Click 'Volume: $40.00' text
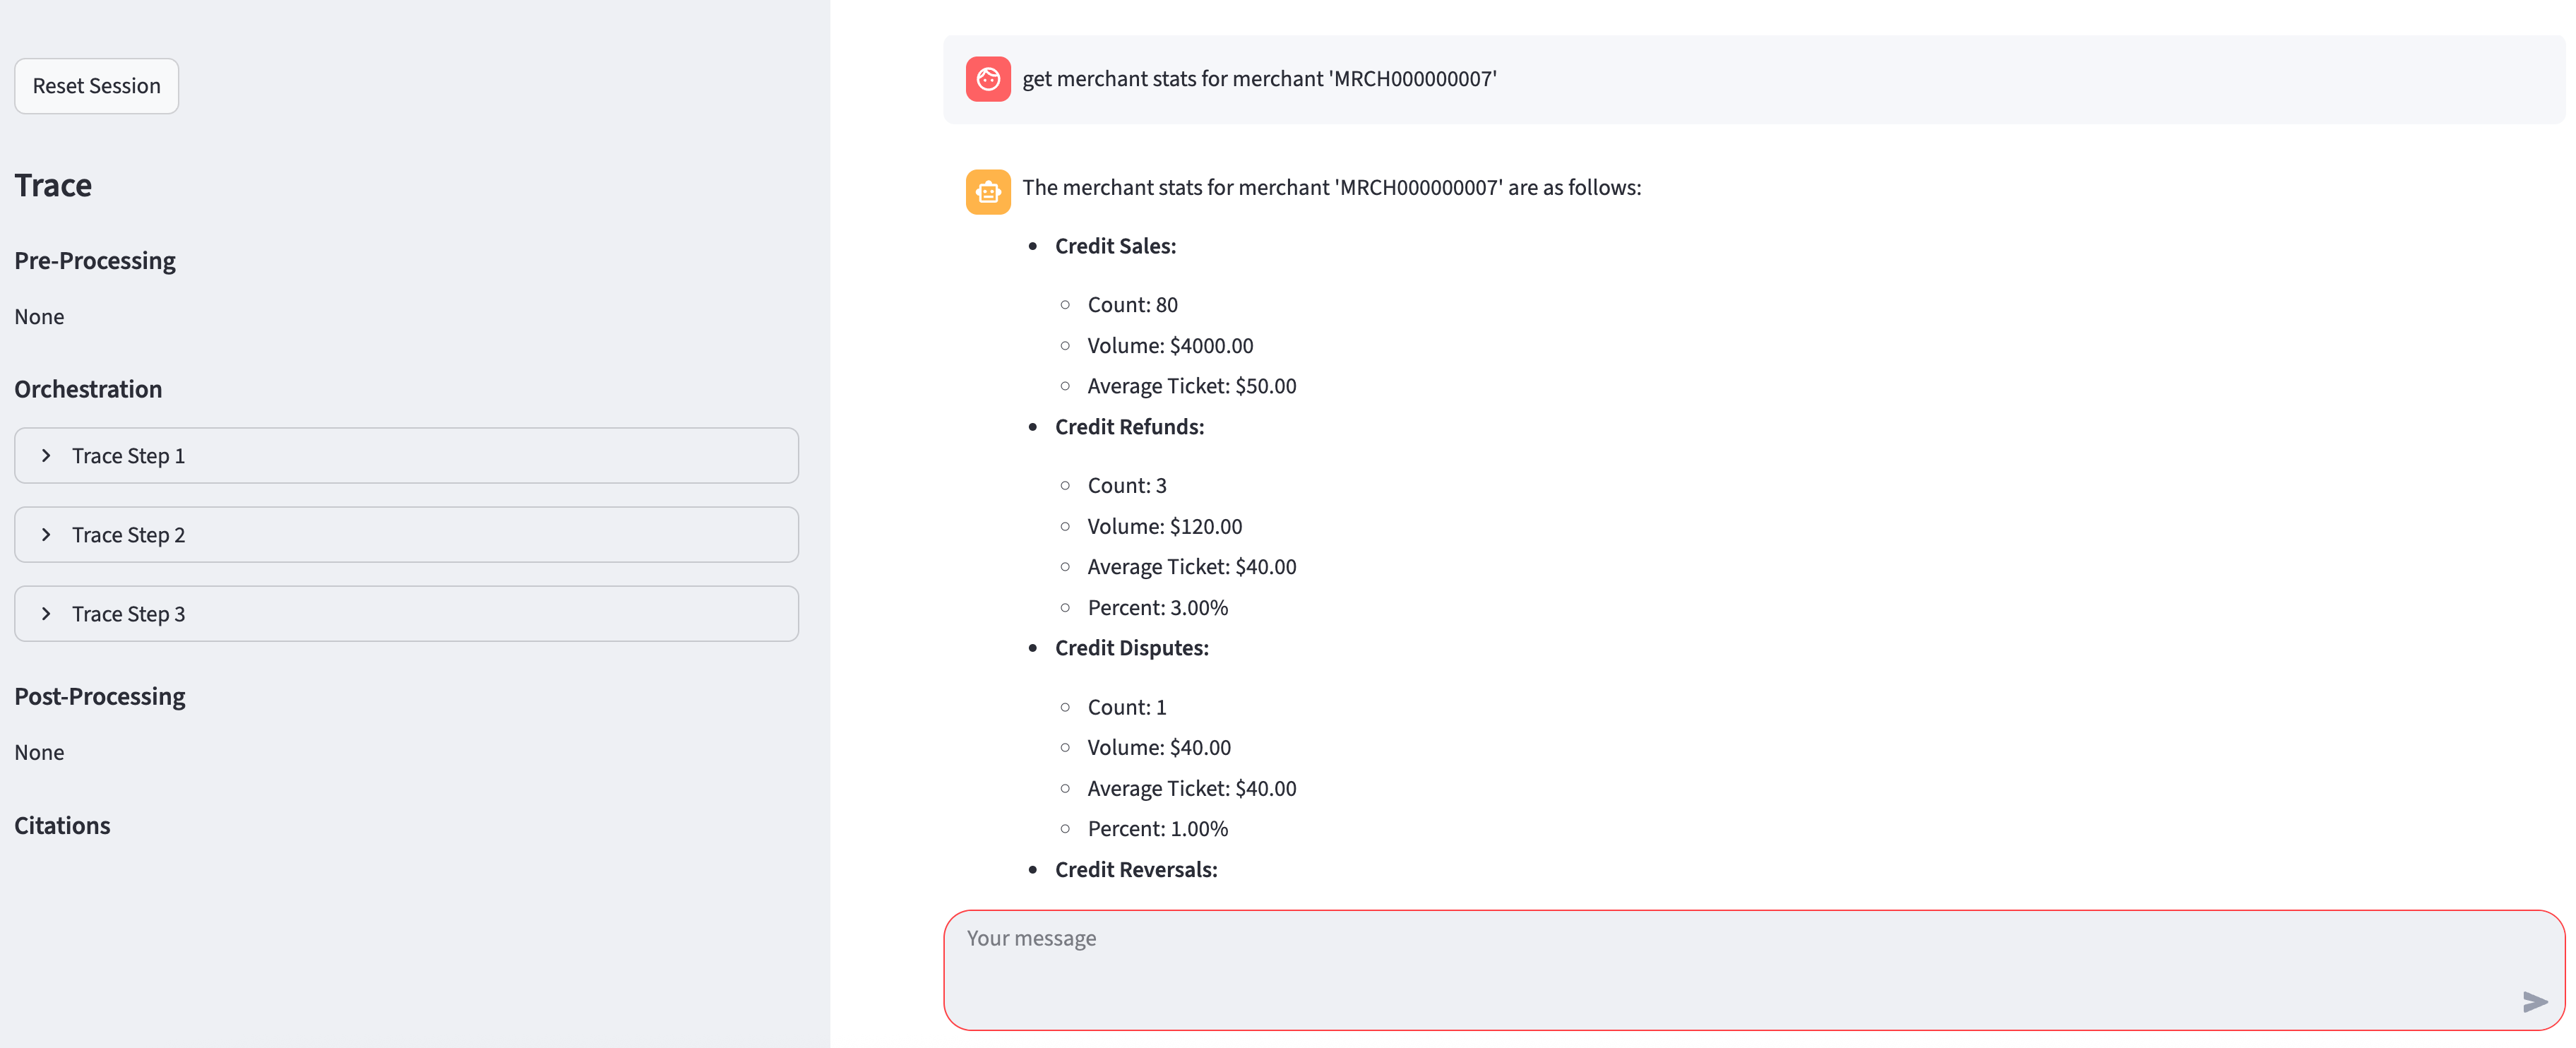 [1159, 748]
